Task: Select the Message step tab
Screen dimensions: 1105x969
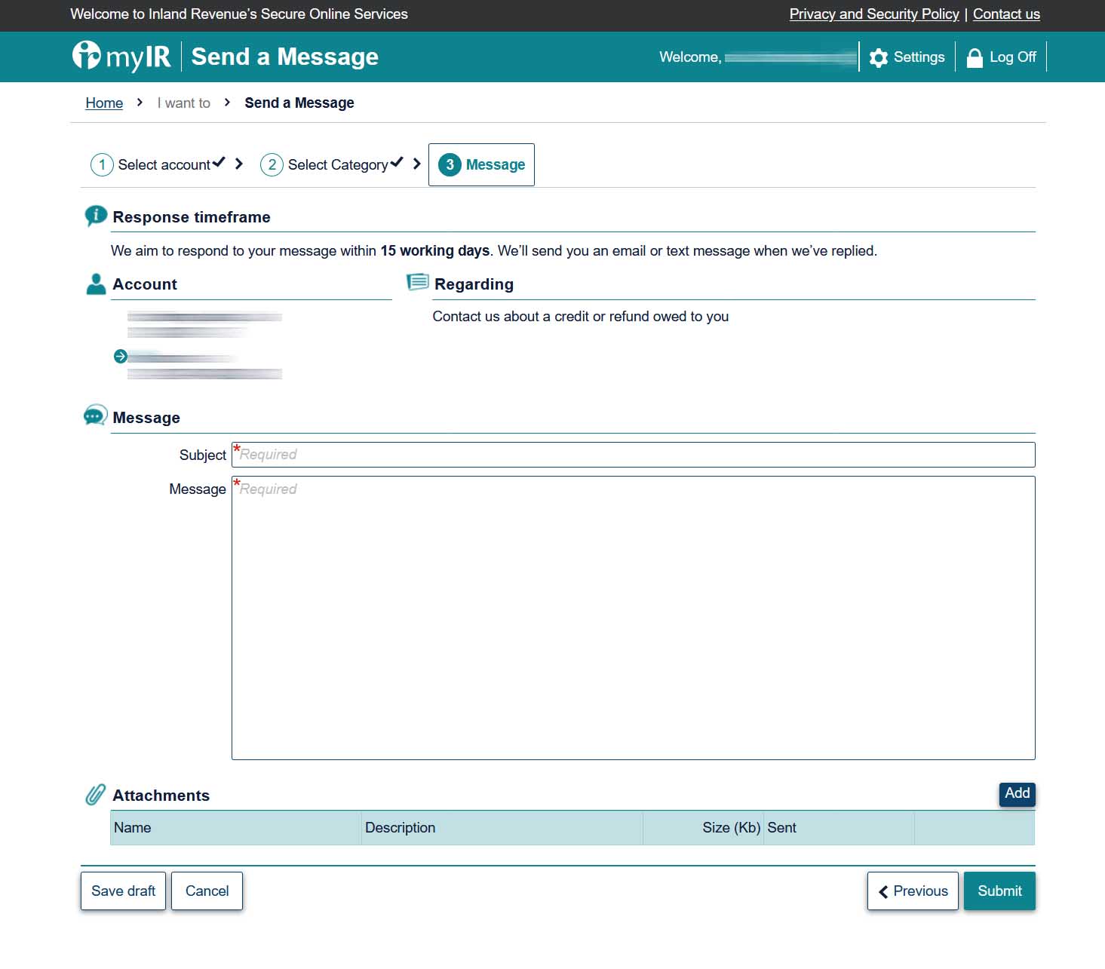Action: [481, 164]
